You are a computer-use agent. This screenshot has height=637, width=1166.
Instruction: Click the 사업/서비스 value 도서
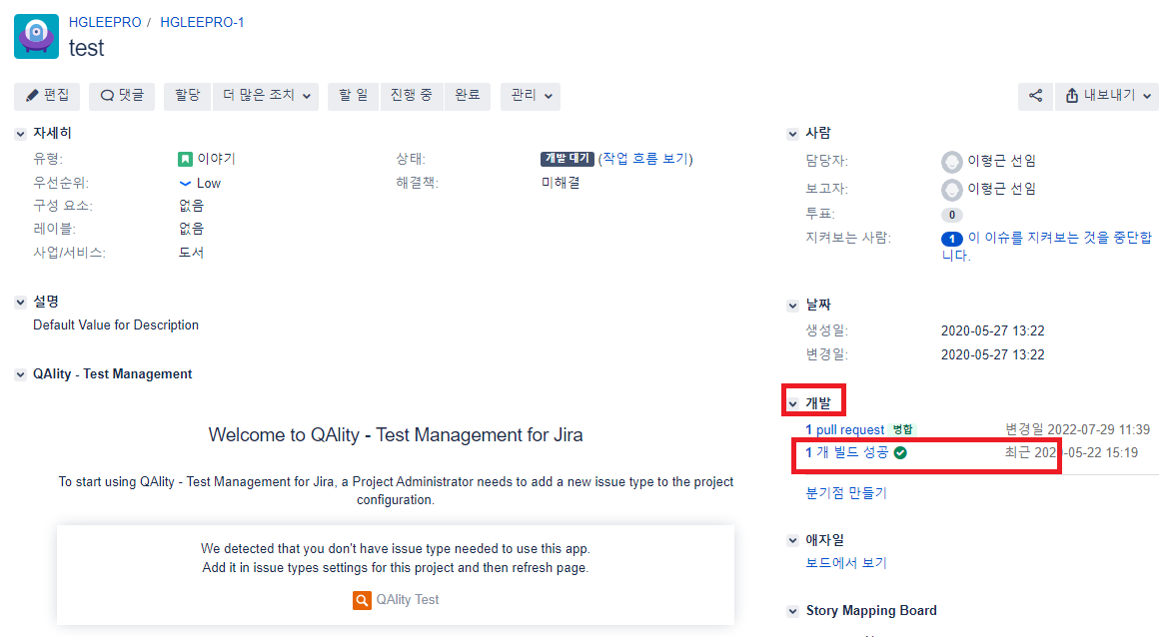pos(191,253)
